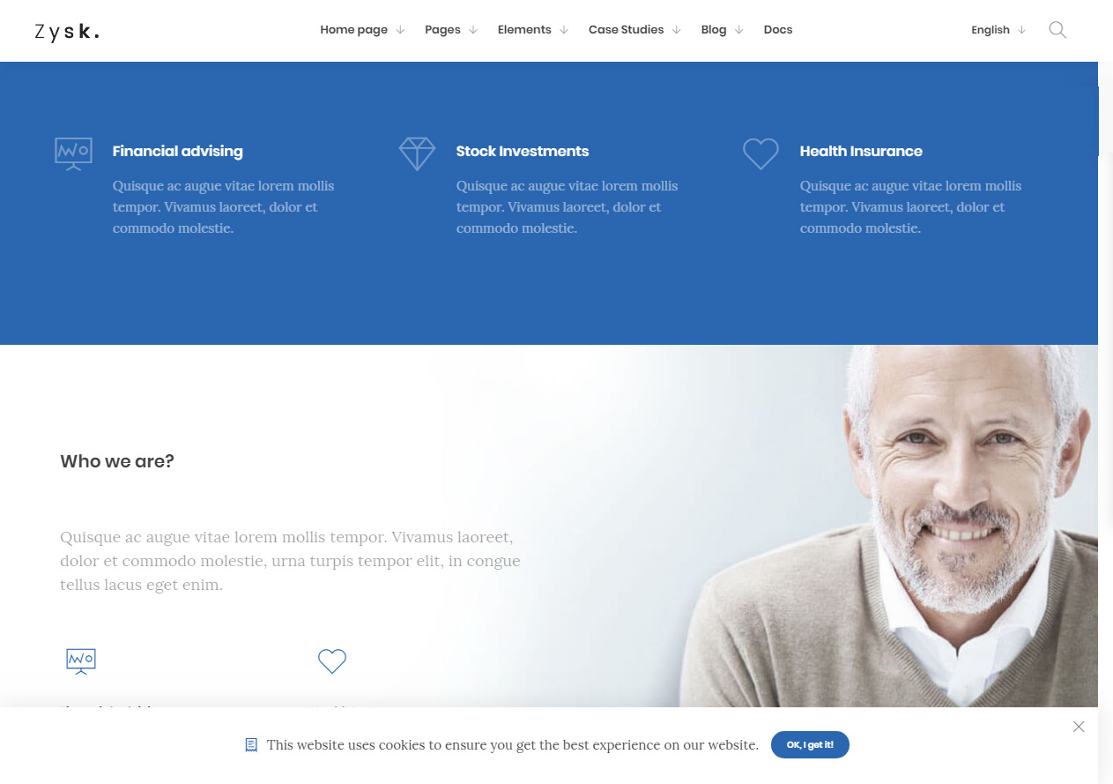Image resolution: width=1113 pixels, height=784 pixels.
Task: Open the search magnifier icon
Action: pos(1057,30)
